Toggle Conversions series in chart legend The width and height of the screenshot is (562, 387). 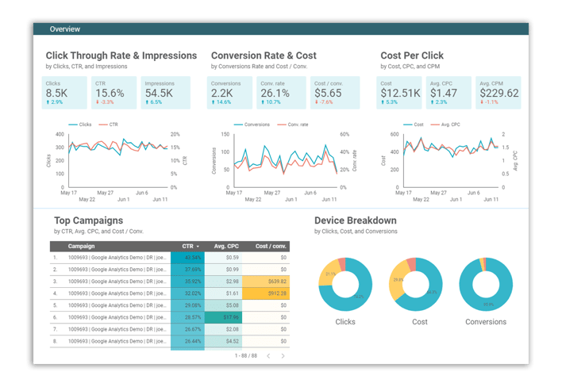(252, 125)
